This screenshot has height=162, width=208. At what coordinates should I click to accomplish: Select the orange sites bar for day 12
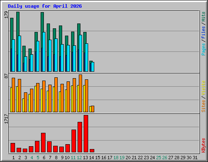pyautogui.click(x=80, y=93)
